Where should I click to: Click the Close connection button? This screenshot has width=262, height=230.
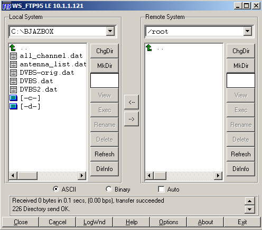tap(21, 222)
